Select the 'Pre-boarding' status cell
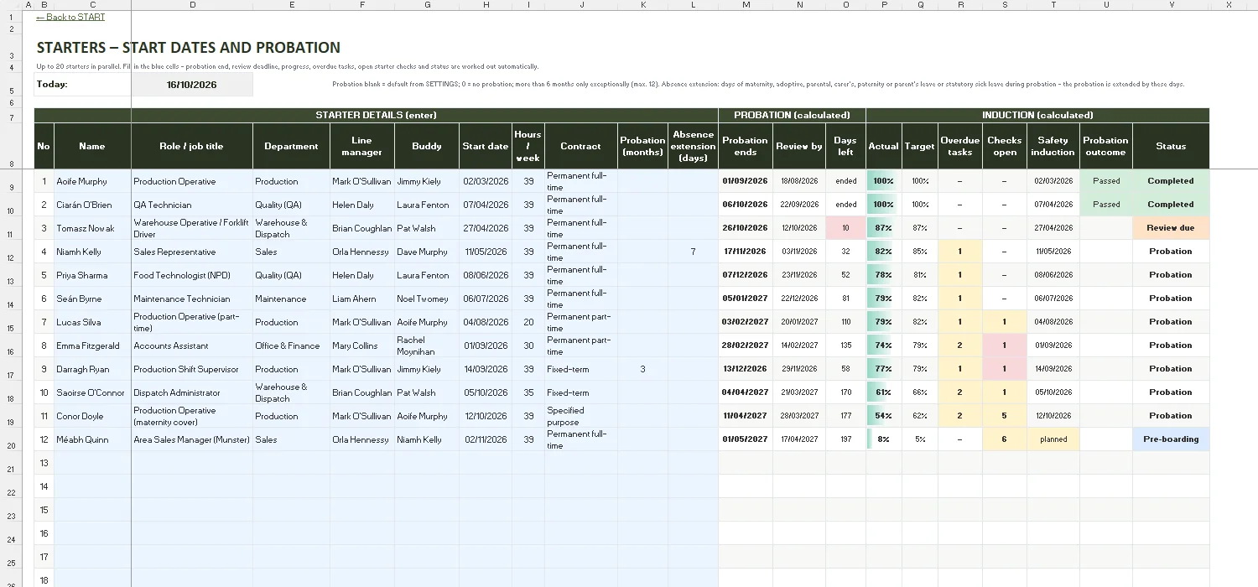Viewport: 1258px width, 587px height. coord(1171,439)
